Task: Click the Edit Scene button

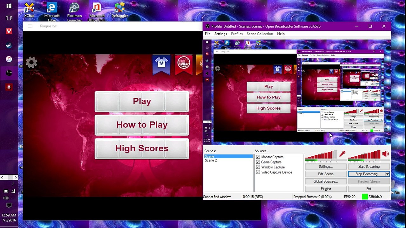Action: coord(326,174)
